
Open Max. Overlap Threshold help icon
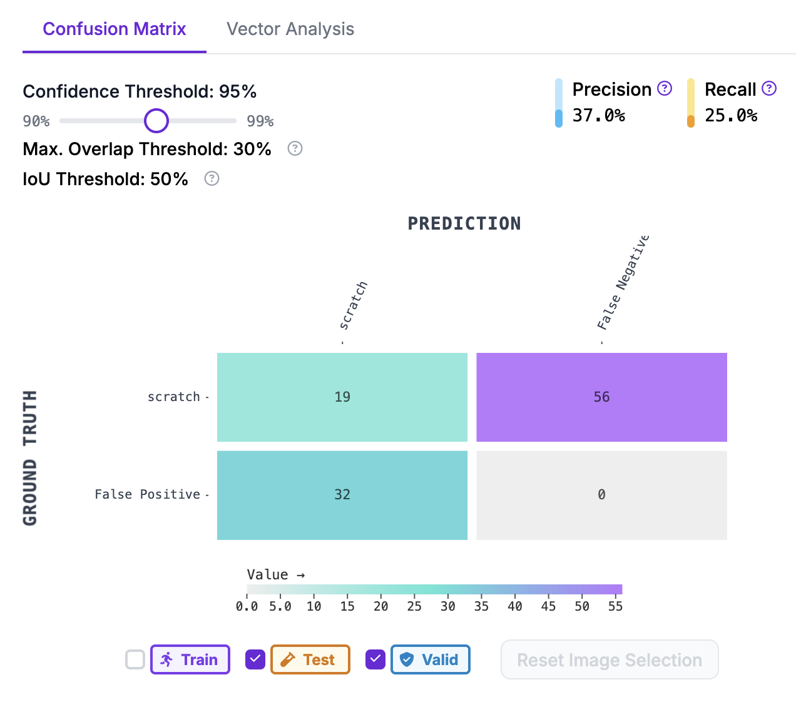(295, 148)
